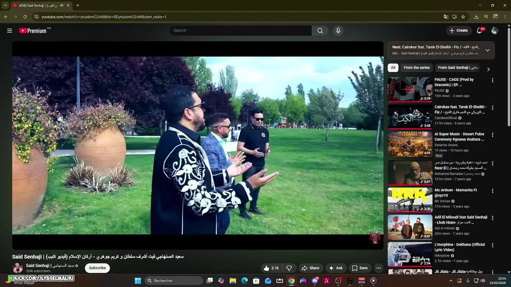Open YouTube account avatar menu
This screenshot has height=287, width=511.
495,31
